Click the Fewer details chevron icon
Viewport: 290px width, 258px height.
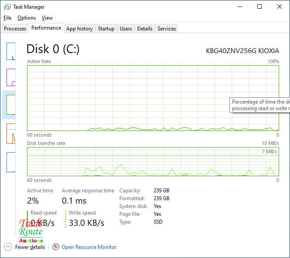pyautogui.click(x=8, y=247)
